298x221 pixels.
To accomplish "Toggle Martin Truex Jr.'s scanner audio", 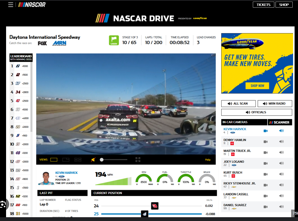I will (x=281, y=152).
